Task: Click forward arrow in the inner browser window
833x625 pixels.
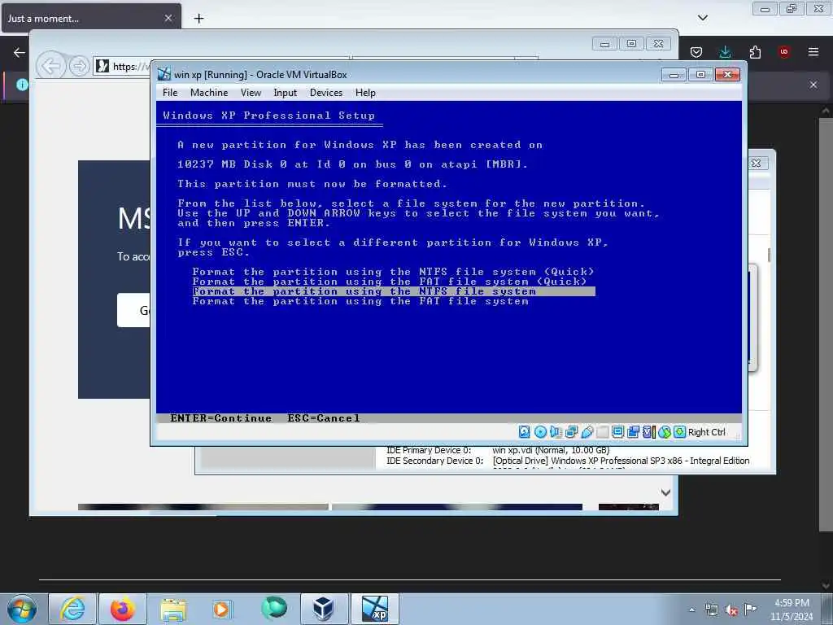Action: click(79, 67)
